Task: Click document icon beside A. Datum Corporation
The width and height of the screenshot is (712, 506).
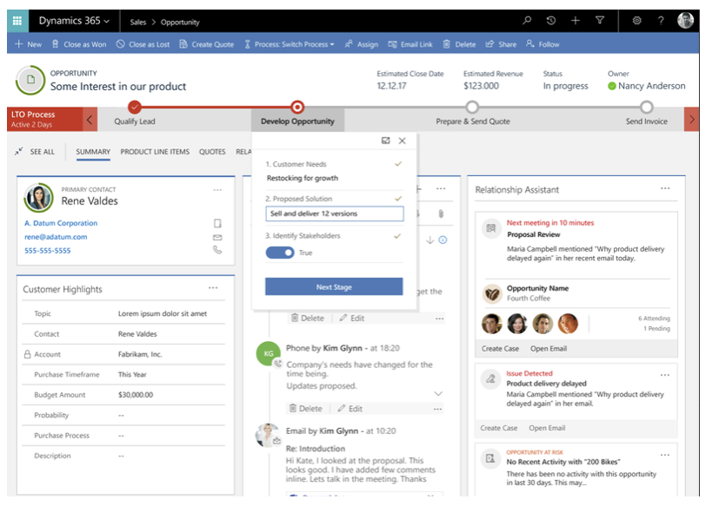Action: pyautogui.click(x=217, y=223)
